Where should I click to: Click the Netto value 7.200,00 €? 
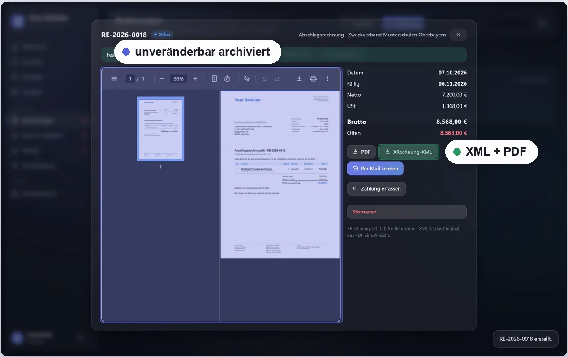pyautogui.click(x=454, y=95)
